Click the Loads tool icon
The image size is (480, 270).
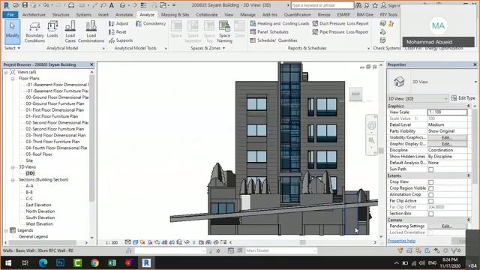point(52,29)
